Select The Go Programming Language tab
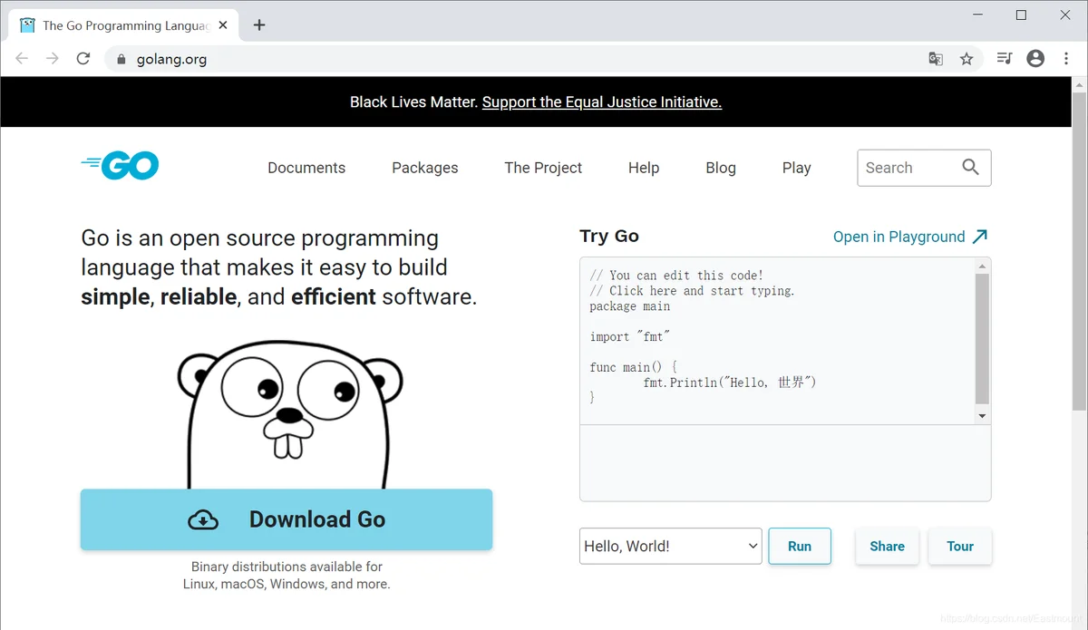This screenshot has height=630, width=1088. (x=122, y=25)
